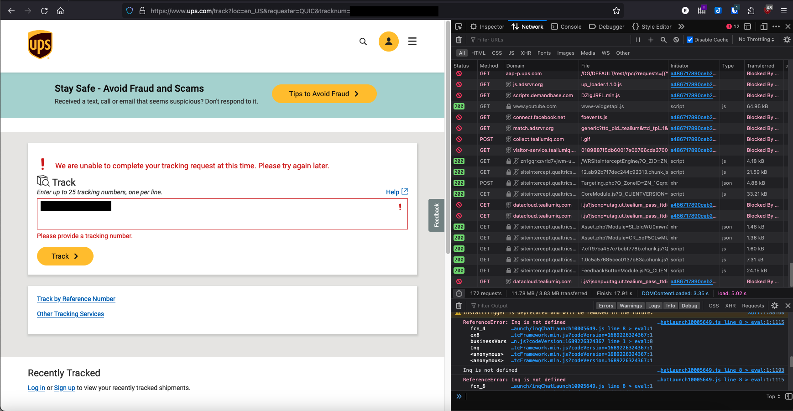Switch to the Console tab
The image size is (793, 411).
tap(566, 26)
